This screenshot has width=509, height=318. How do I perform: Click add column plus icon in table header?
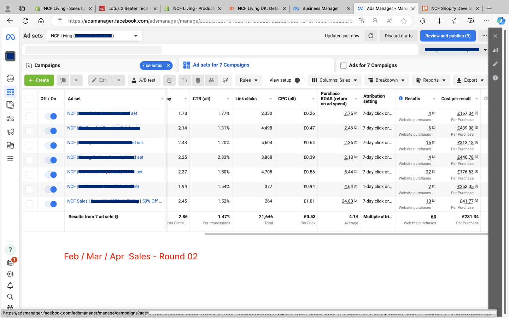coord(486,99)
